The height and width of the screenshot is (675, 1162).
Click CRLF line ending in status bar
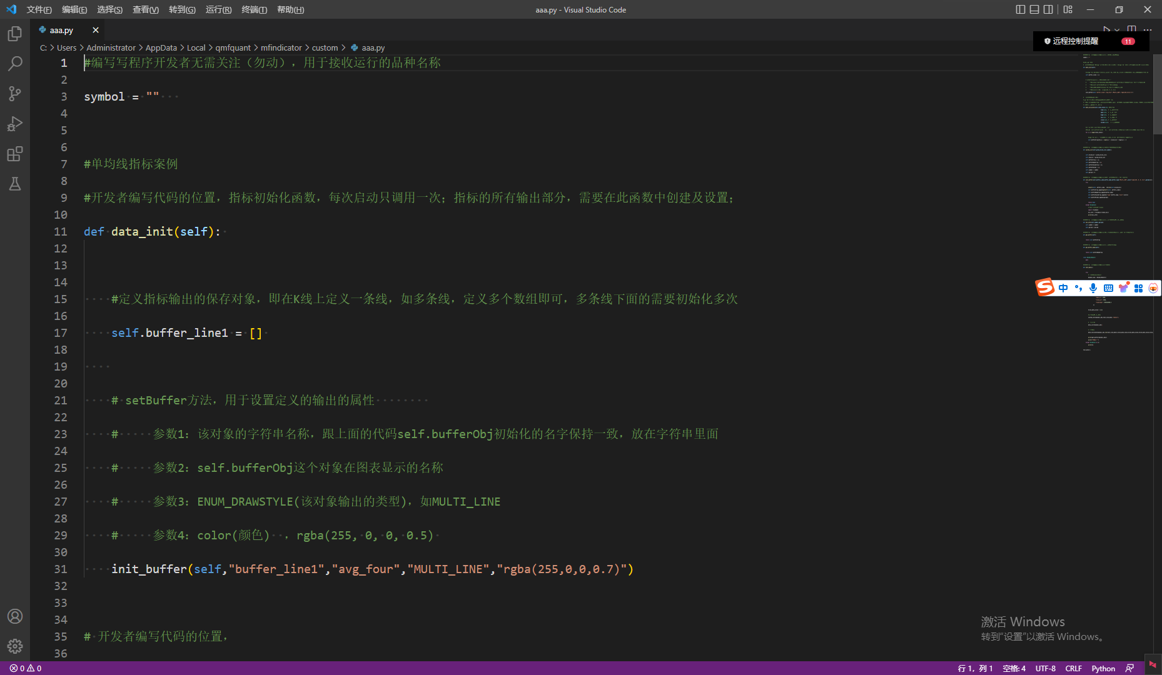pyautogui.click(x=1073, y=668)
